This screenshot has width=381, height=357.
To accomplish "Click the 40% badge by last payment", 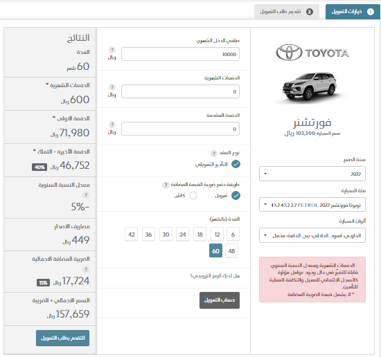I will 39,167.
